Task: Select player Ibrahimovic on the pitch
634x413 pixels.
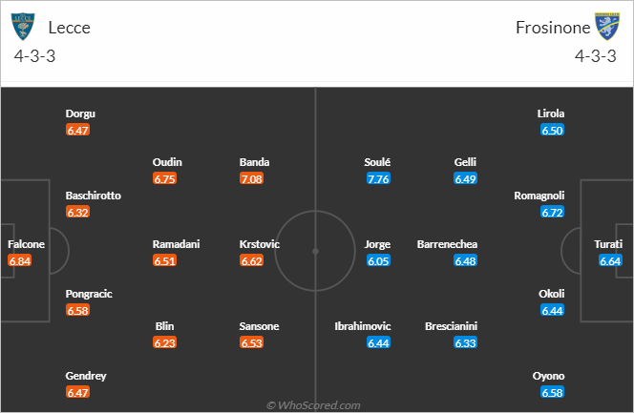Action: [363, 326]
